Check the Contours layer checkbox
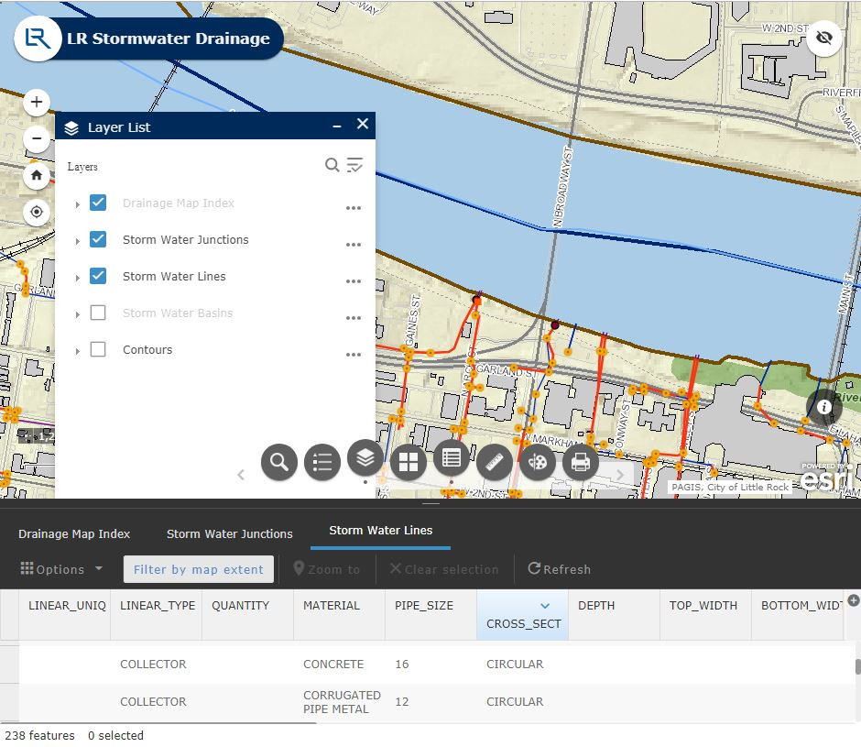Image resolution: width=861 pixels, height=747 pixels. click(98, 349)
